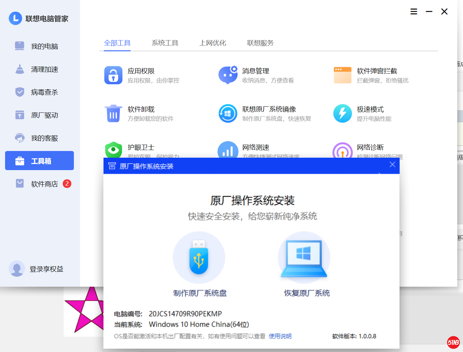The width and height of the screenshot is (463, 352).
Task: Click 登录享权益 to sign in
Action: pyautogui.click(x=46, y=269)
